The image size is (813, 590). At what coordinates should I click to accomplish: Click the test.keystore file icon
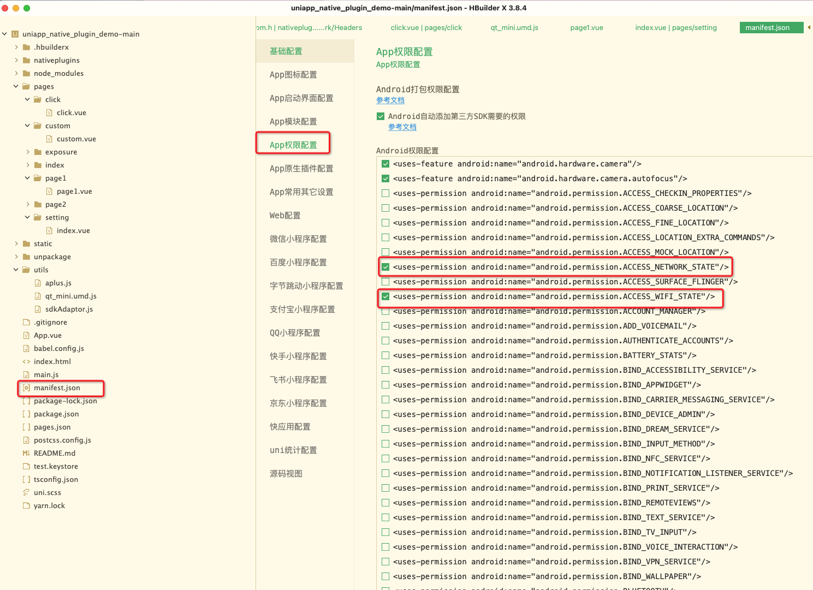tap(26, 467)
